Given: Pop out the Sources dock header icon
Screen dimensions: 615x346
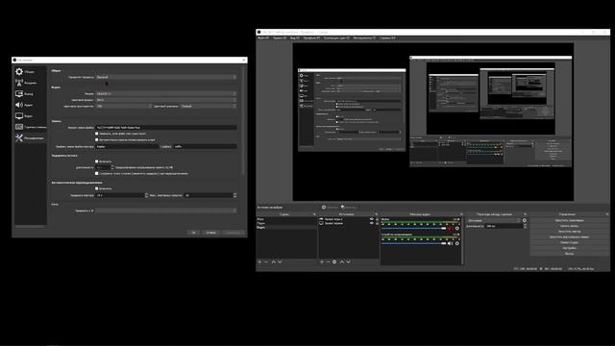Looking at the screenshot, I should click(x=377, y=214).
